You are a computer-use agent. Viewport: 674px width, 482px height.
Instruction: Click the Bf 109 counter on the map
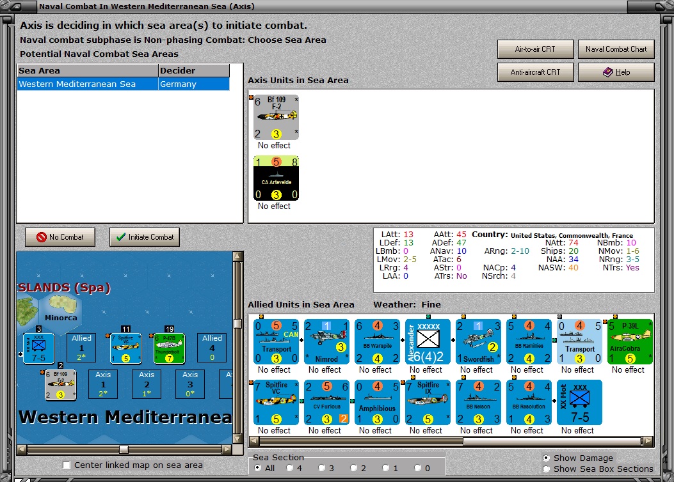(61, 385)
